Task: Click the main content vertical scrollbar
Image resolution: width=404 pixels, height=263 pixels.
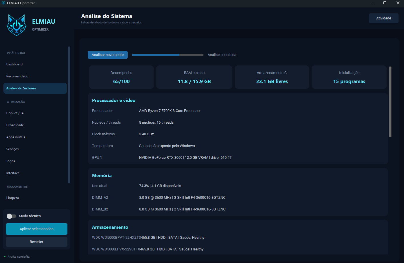Action: click(x=390, y=102)
